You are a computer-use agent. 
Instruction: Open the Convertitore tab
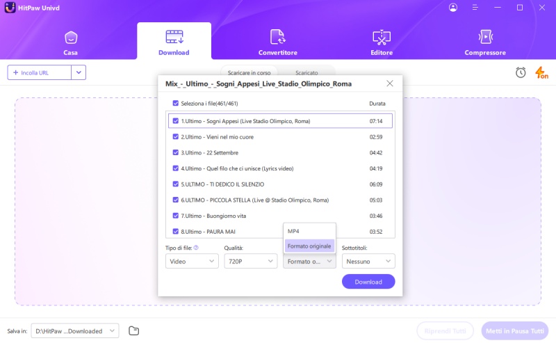(277, 43)
